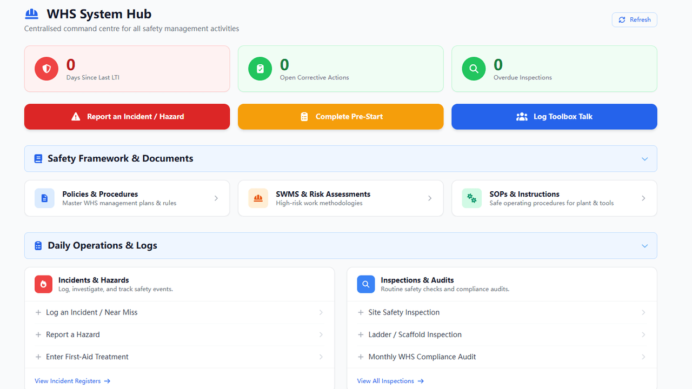
Task: Click the chevron on the Report a Hazard row
Action: click(x=321, y=334)
